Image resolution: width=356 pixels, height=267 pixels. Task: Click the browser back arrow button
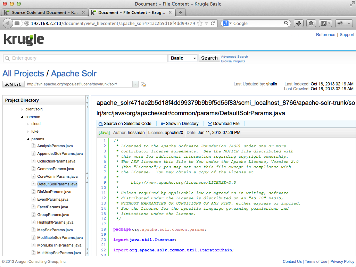tap(8, 23)
